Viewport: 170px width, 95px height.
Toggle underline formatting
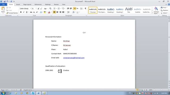coord(27,12)
